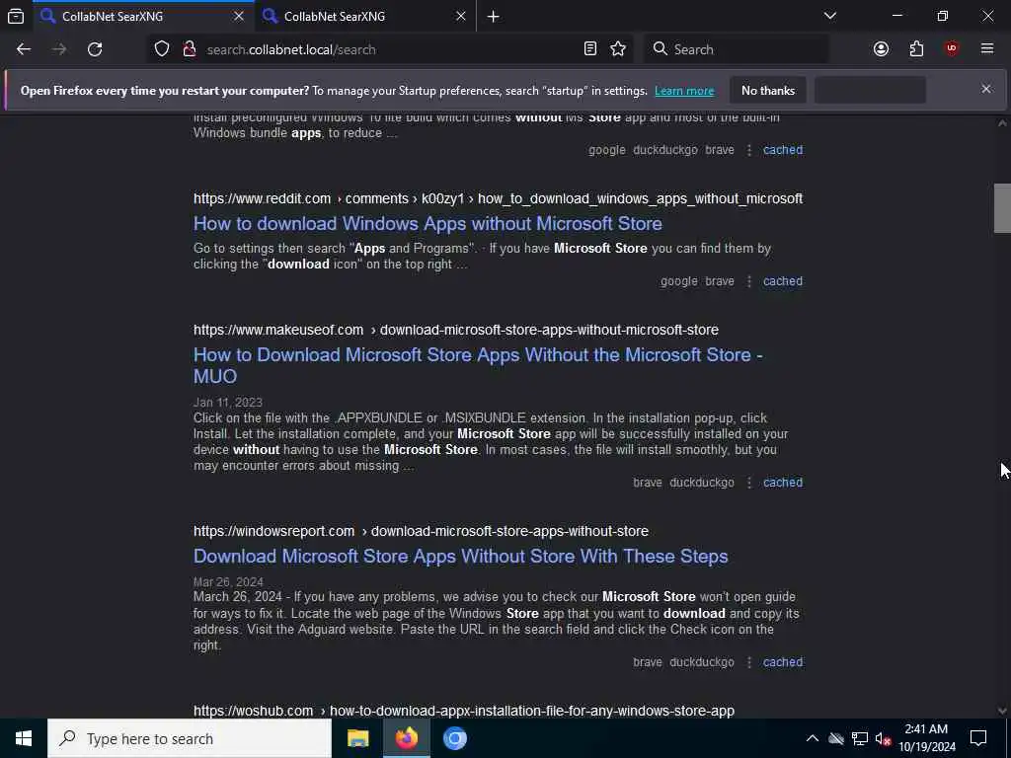Open the taskbar clock and date
The image size is (1011, 758).
[927, 738]
